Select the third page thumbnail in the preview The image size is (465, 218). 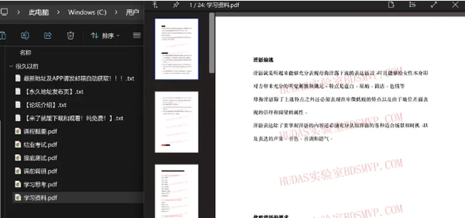(x=176, y=191)
